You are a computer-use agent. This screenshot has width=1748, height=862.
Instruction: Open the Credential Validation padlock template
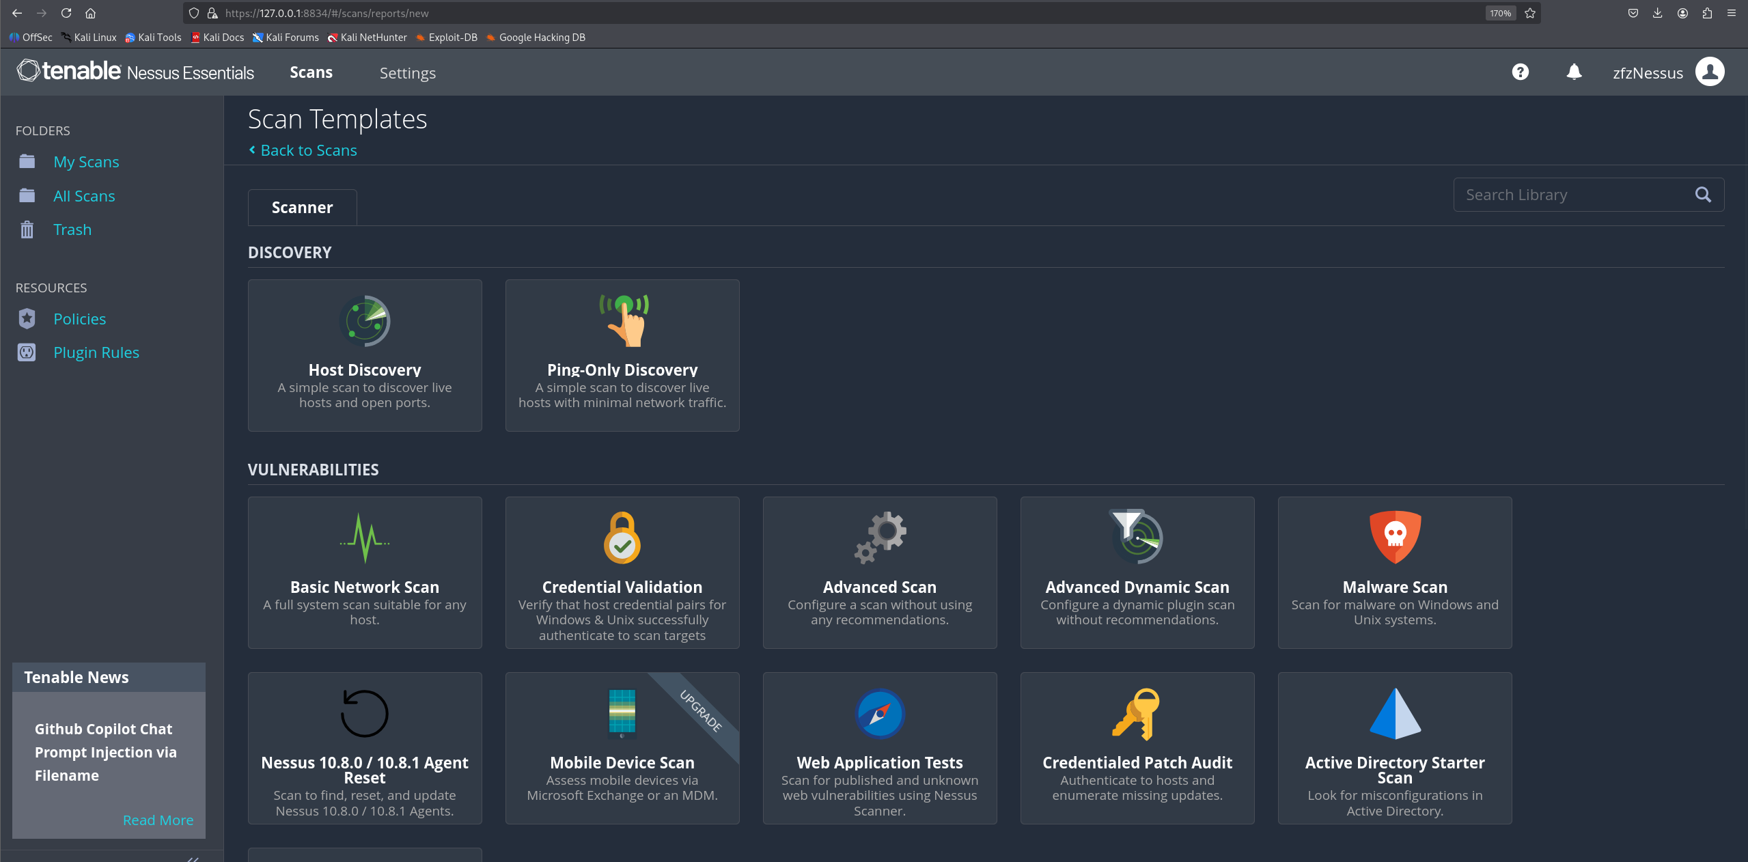(622, 538)
